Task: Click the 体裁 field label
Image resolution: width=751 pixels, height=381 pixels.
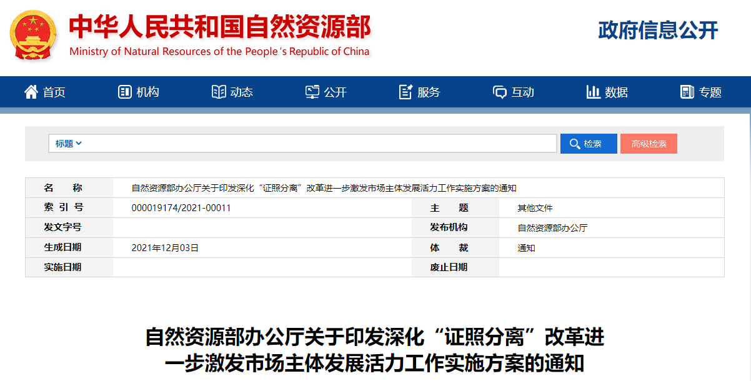Action: point(449,247)
